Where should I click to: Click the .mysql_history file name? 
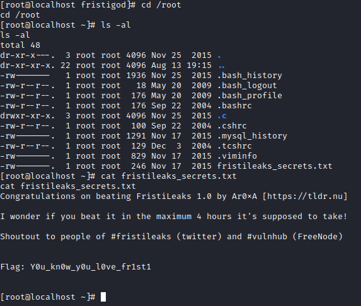click(x=252, y=136)
